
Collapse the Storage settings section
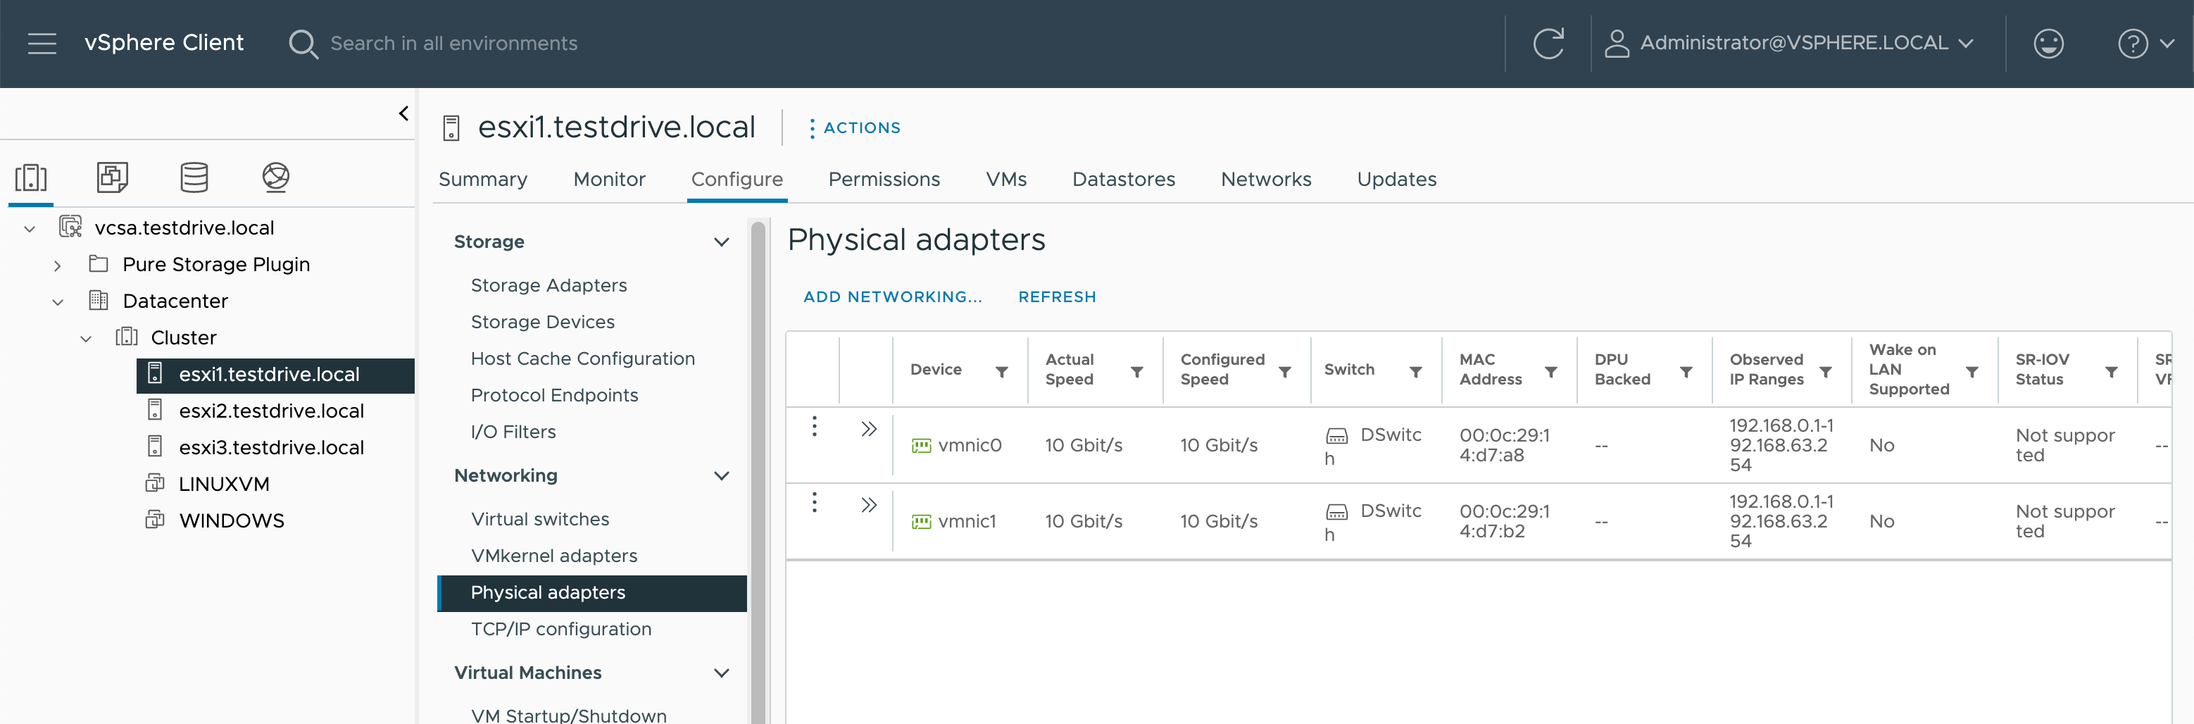[x=720, y=242]
